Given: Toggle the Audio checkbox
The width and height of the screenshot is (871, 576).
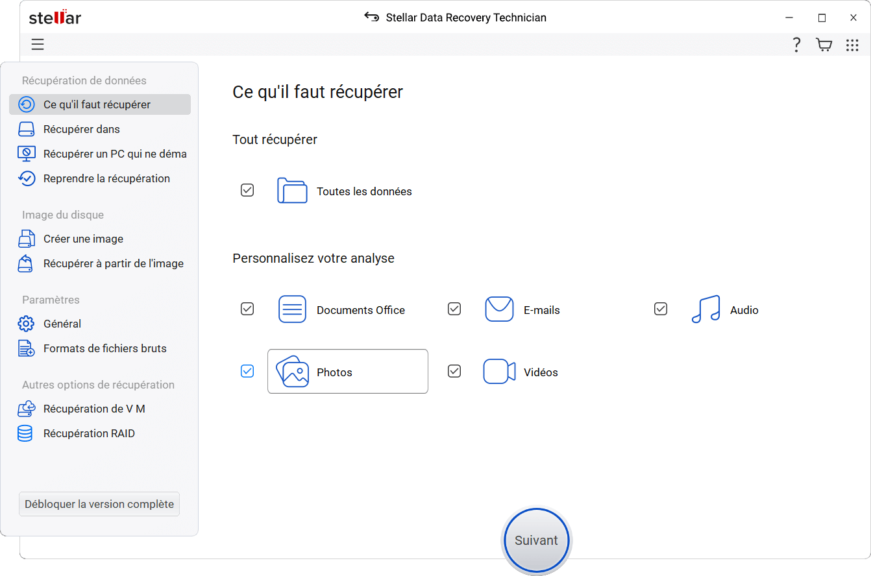Looking at the screenshot, I should [x=661, y=309].
